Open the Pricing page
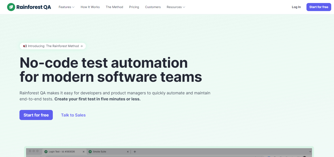 point(134,7)
